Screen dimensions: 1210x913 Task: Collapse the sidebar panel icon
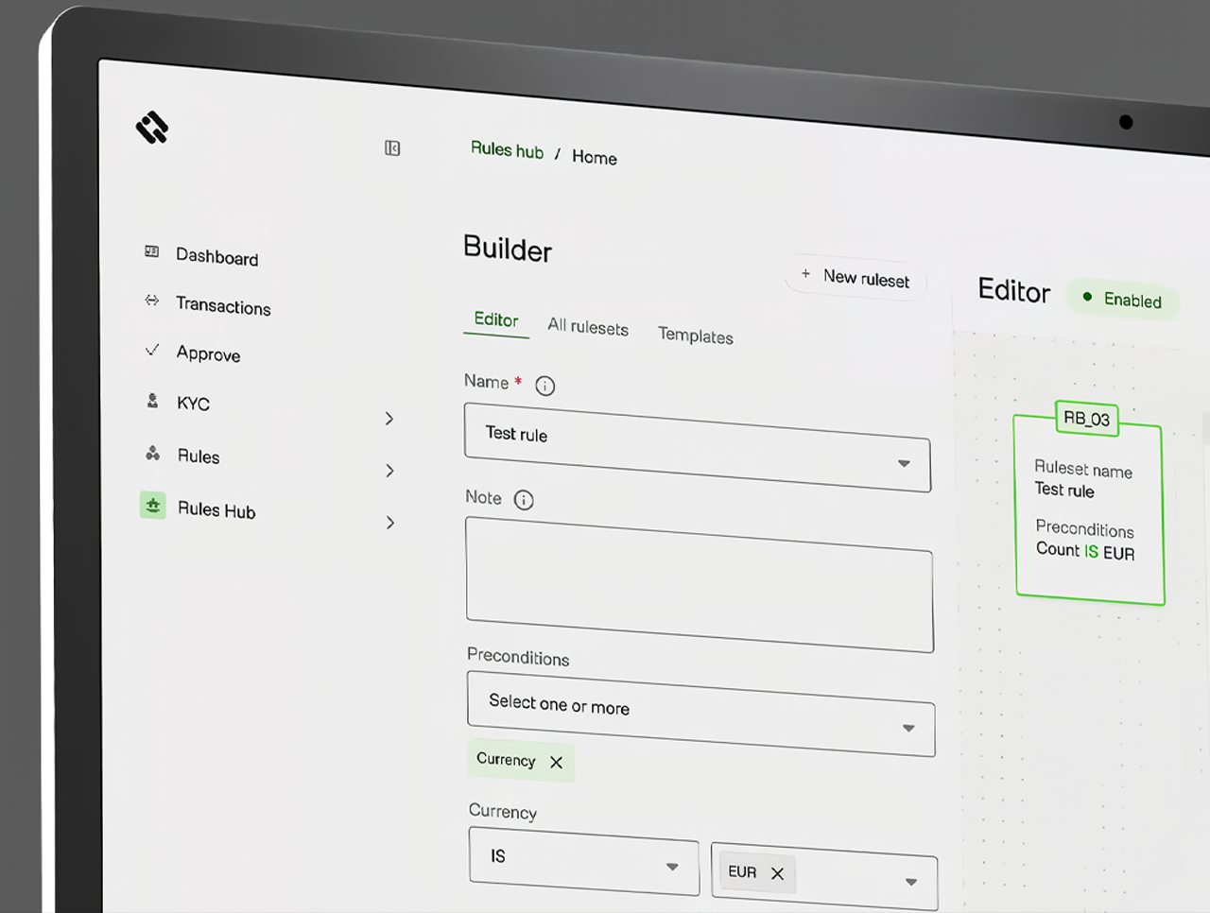pyautogui.click(x=392, y=148)
